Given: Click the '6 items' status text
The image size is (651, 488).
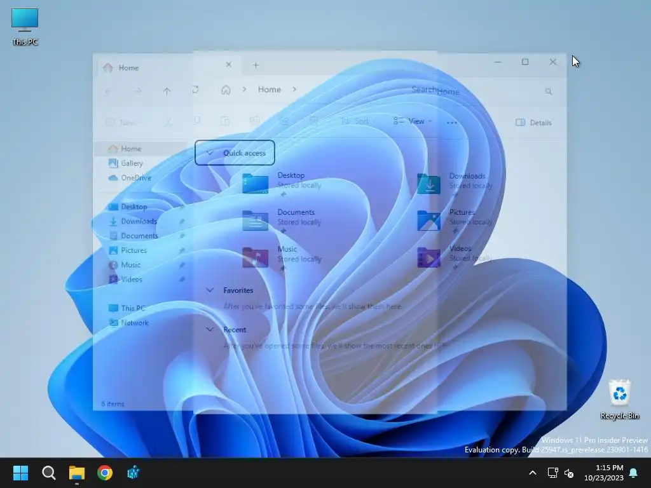Looking at the screenshot, I should (113, 403).
